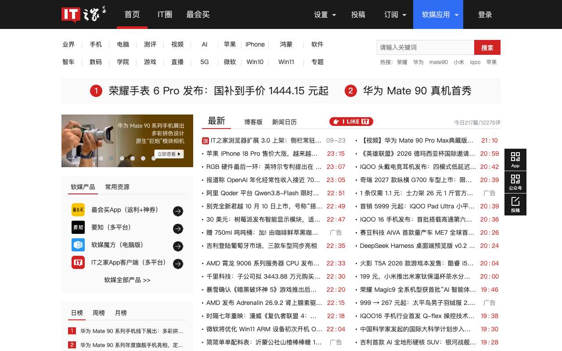Switch to 博客版 tab
This screenshot has height=351, width=562.
(x=253, y=122)
